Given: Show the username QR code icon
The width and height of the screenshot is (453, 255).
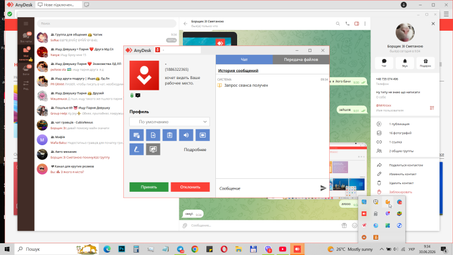Looking at the screenshot, I should 432,108.
